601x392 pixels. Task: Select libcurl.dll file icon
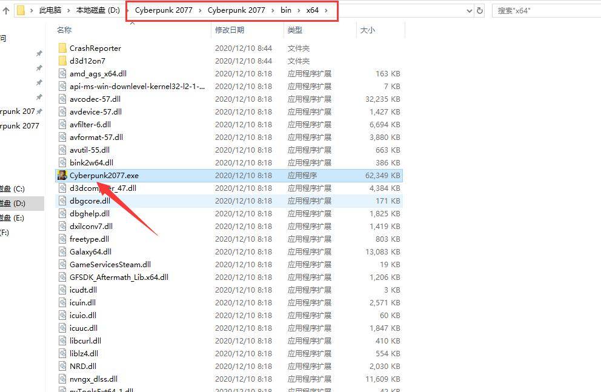[62, 341]
